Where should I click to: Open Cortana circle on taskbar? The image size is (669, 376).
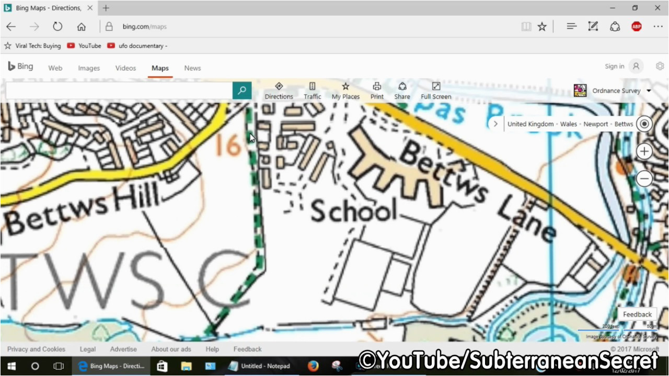tap(35, 366)
